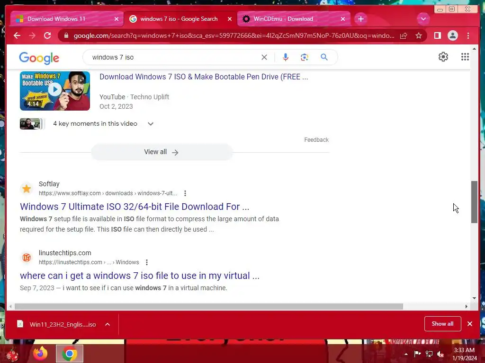Click the forward navigation arrow
This screenshot has width=485, height=363.
32,35
